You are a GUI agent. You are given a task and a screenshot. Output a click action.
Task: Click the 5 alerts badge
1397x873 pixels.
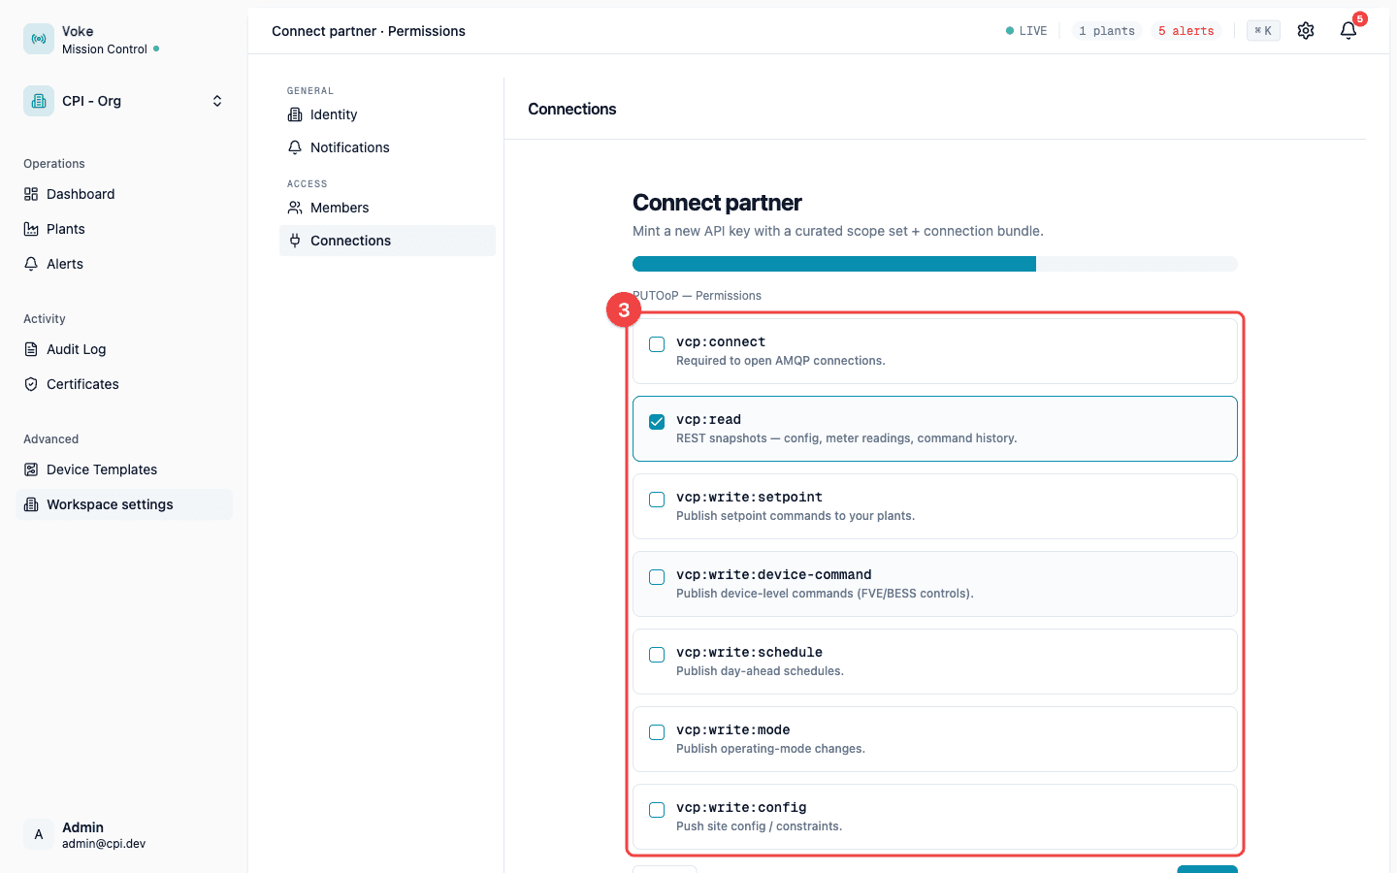pos(1186,31)
